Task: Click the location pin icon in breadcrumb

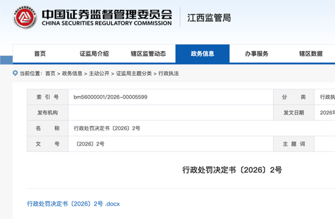Action: tap(15, 73)
